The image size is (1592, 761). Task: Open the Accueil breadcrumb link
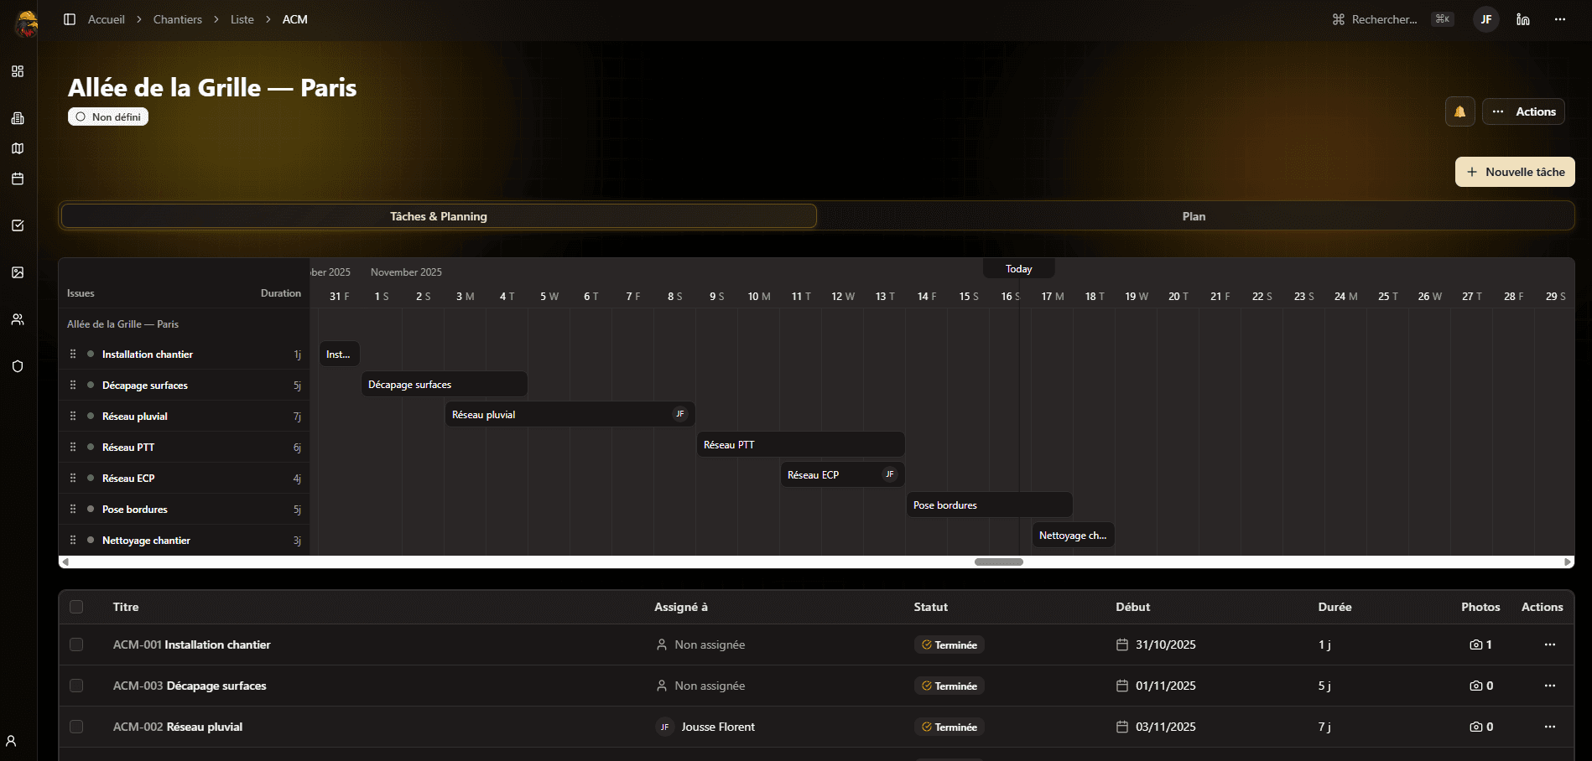point(106,18)
